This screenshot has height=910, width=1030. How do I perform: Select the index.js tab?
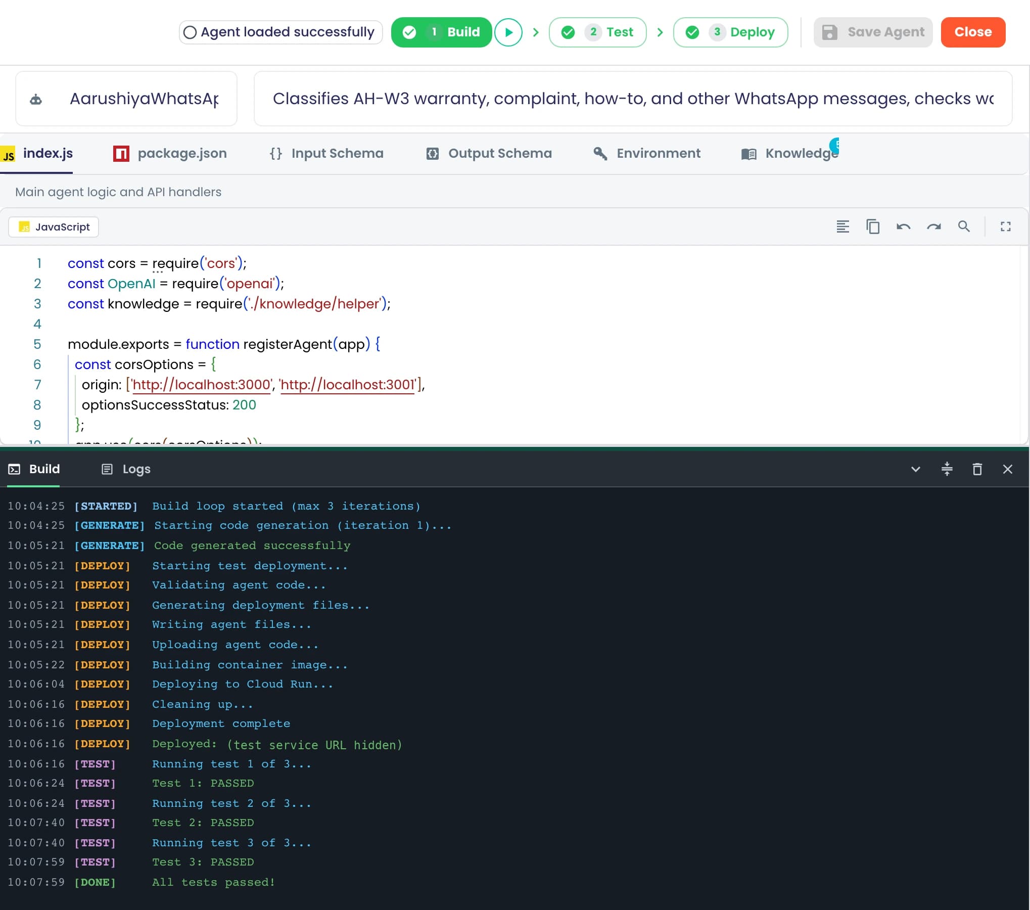pyautogui.click(x=37, y=153)
